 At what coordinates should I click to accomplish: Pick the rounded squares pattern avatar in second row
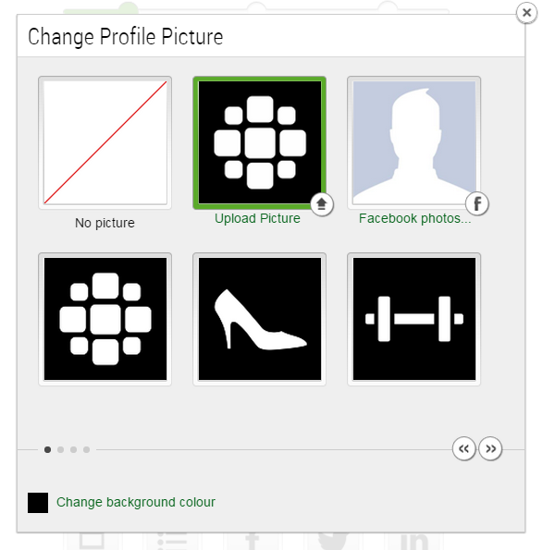(x=105, y=319)
